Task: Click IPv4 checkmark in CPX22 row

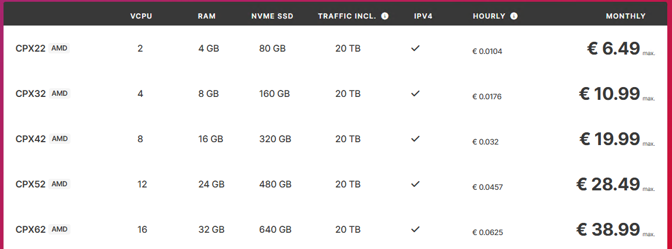Action: (x=415, y=49)
